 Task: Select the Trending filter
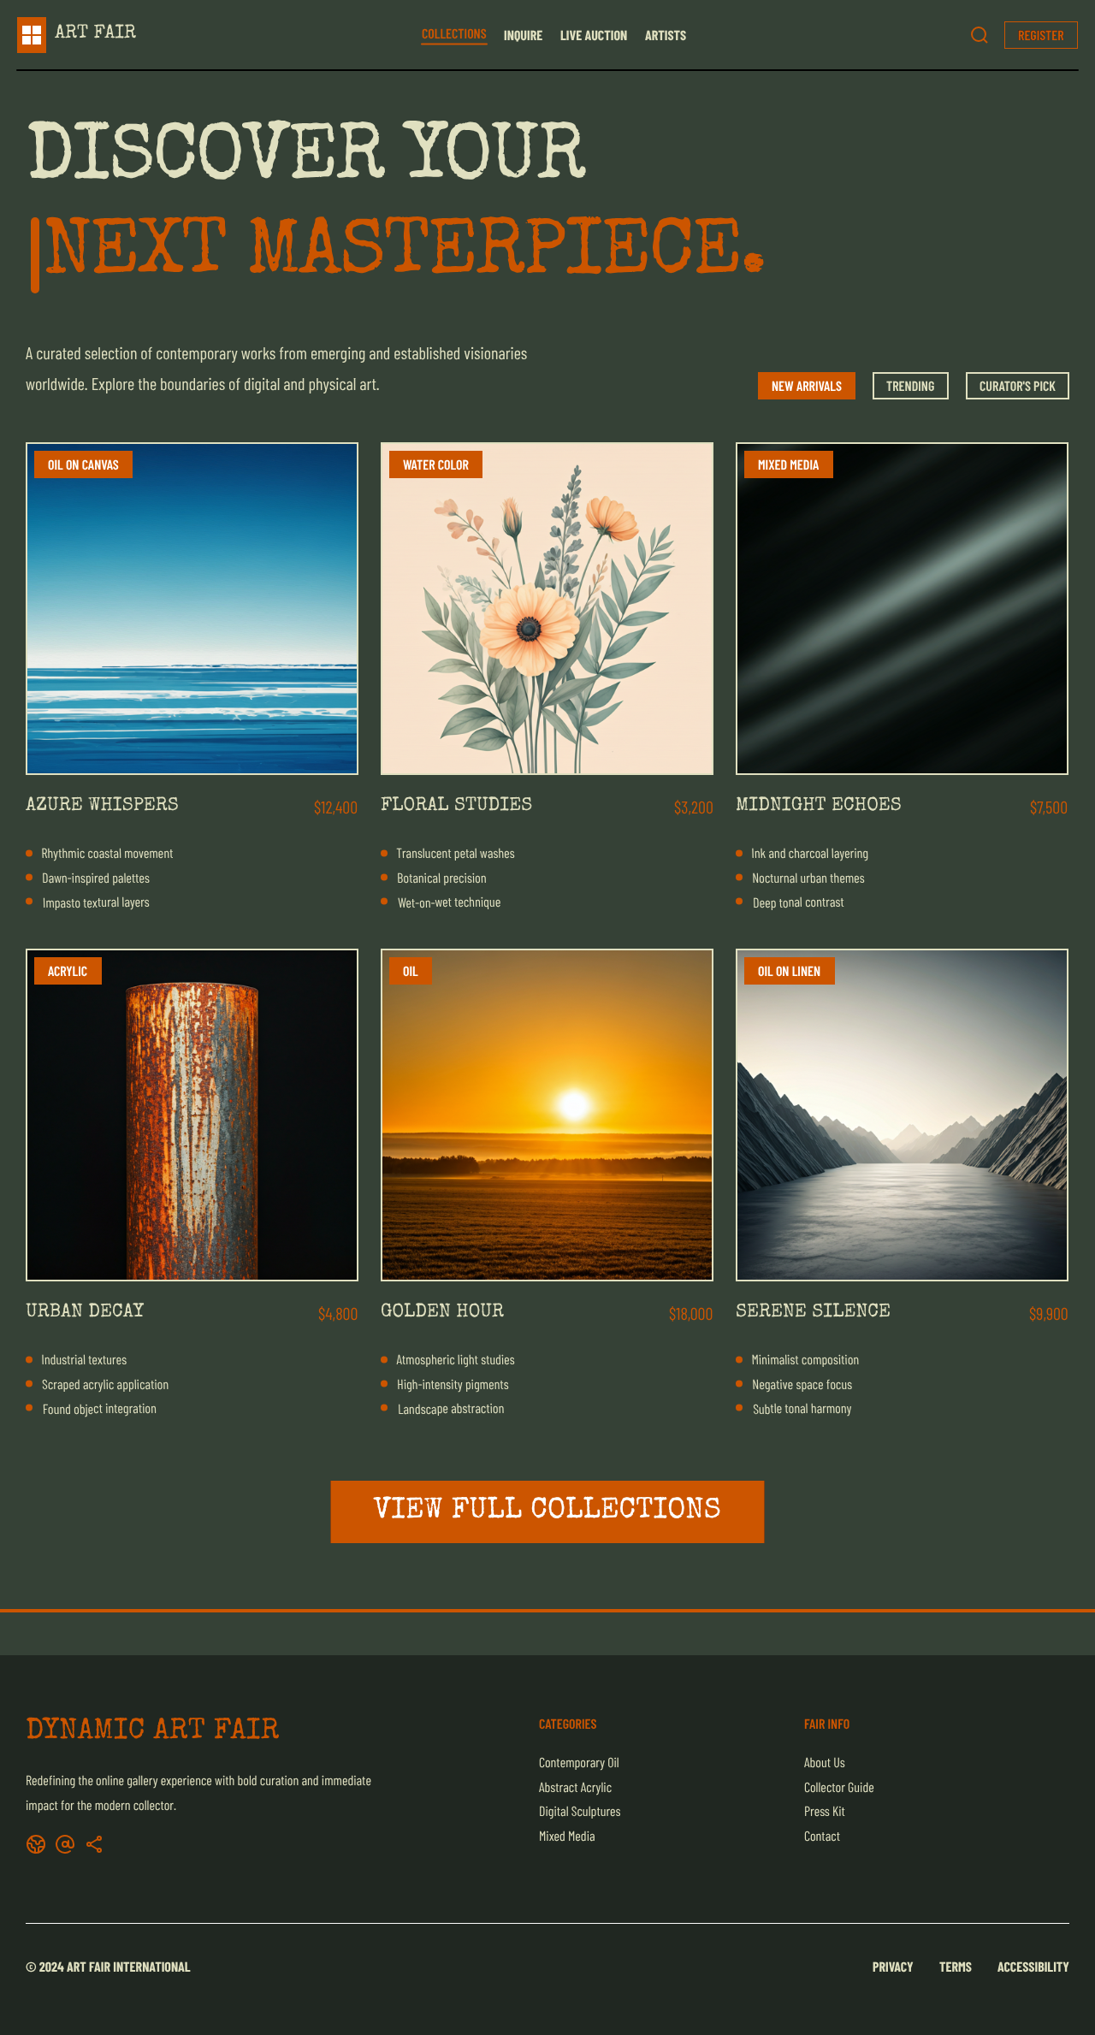[910, 386]
